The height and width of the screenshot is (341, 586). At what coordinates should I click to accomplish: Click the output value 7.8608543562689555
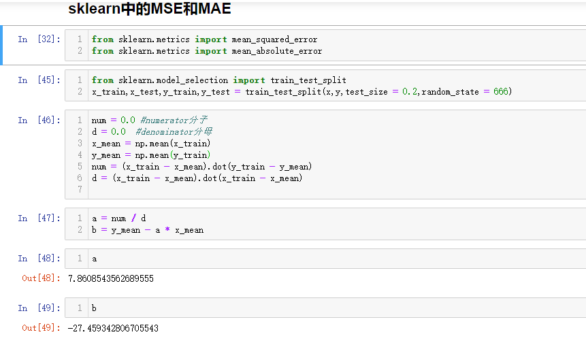111,278
